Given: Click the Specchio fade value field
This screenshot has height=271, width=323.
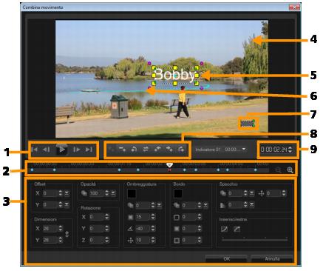Looking at the screenshot, I should point(235,204).
